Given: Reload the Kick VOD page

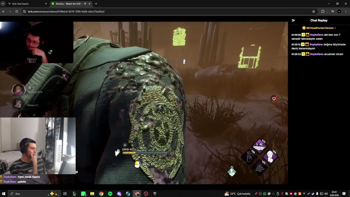Looking at the screenshot, I should (x=17, y=11).
